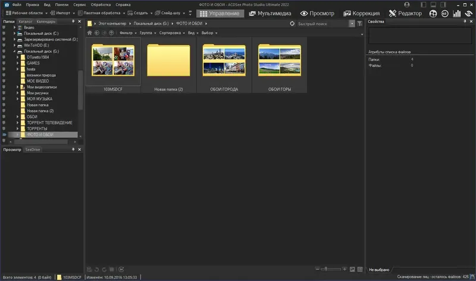The image size is (476, 281).
Task: Expand the МОЯ МУЗЫКА folder
Action: 18,99
